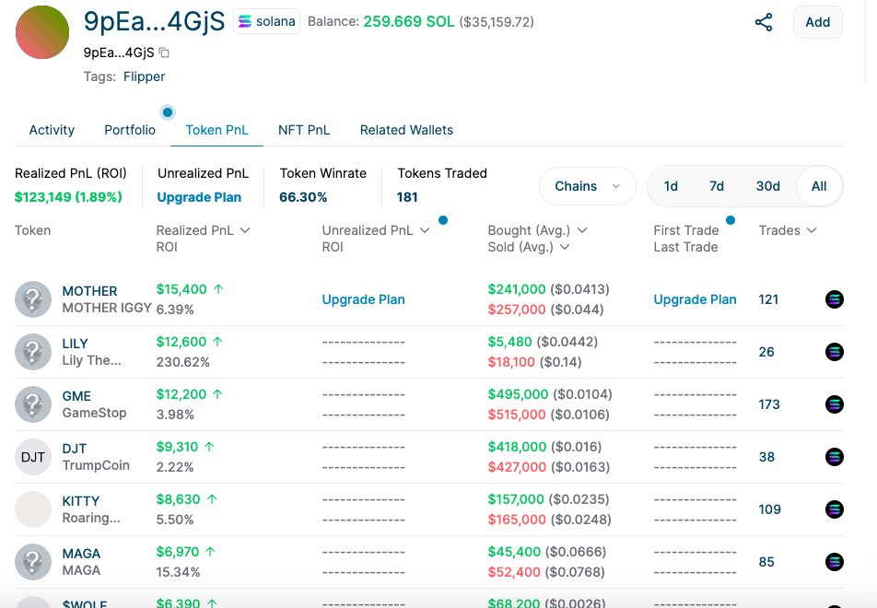Select the All time range
This screenshot has width=877, height=608.
click(819, 186)
